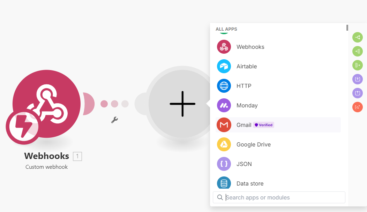Click the green array aggregator icon
This screenshot has width=367, height=212.
[x=358, y=51]
